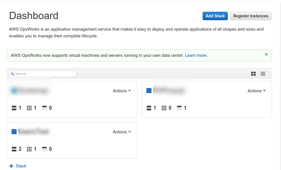Click the Add Stack button

(215, 16)
